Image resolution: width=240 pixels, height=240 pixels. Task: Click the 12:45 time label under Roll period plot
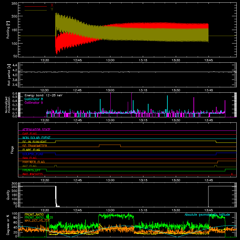(x=77, y=90)
